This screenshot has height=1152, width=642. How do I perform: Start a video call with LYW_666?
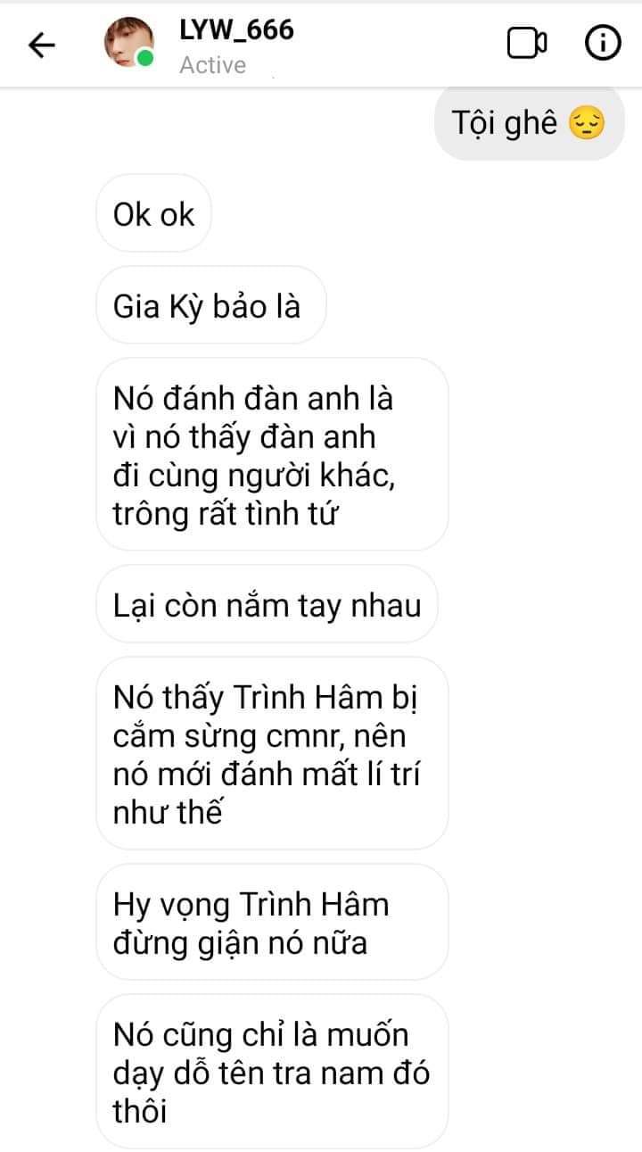527,43
